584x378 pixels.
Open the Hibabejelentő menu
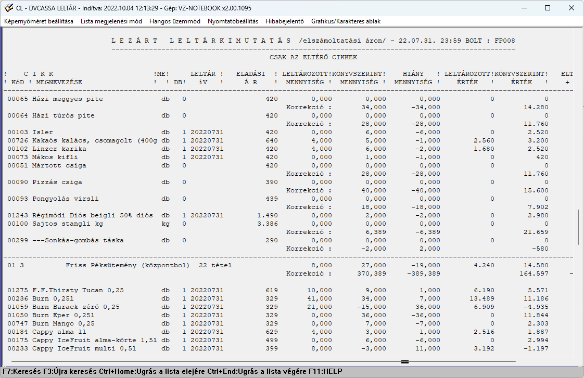pyautogui.click(x=285, y=21)
